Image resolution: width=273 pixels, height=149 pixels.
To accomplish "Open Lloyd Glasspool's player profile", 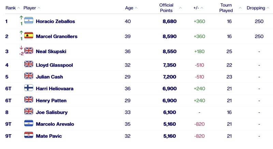I will click(x=54, y=65).
